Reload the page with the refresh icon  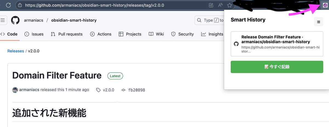[8, 5]
